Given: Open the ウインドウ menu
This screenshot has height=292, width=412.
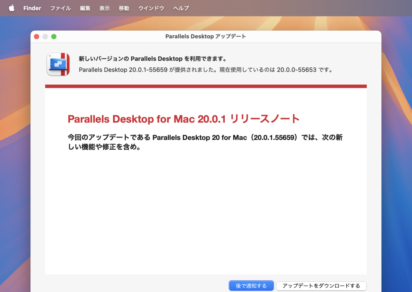Looking at the screenshot, I should (x=151, y=8).
